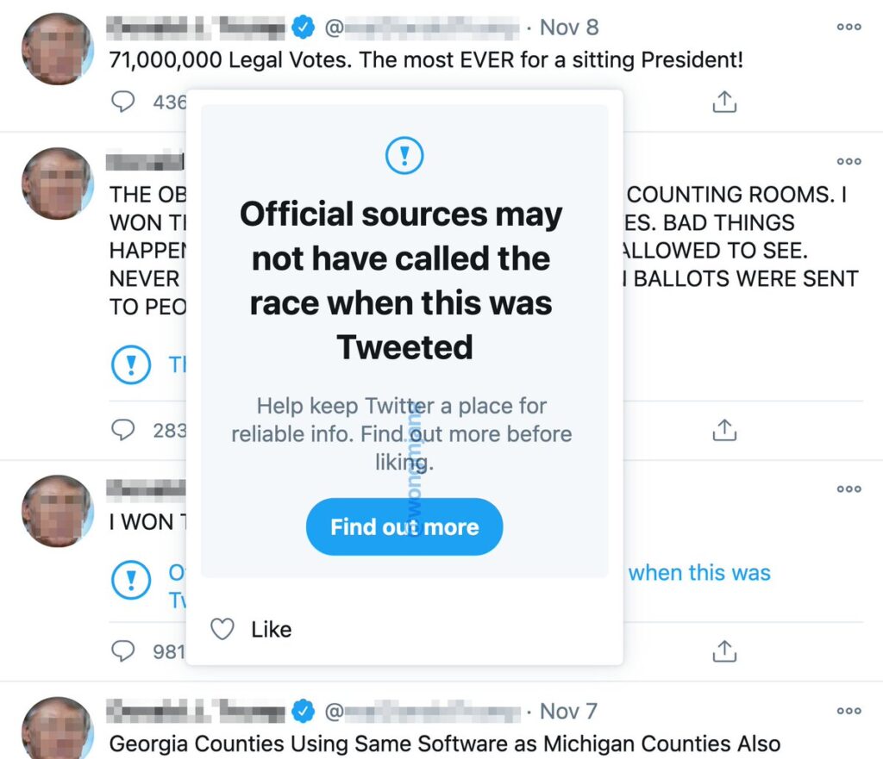The image size is (883, 759).
Task: Select the Like option in the popup
Action: pyautogui.click(x=252, y=630)
